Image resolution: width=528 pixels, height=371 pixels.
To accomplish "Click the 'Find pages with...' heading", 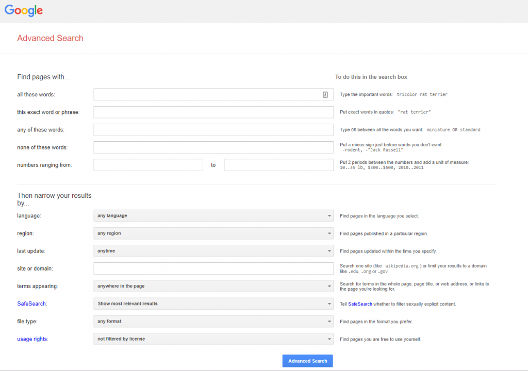I will point(43,77).
